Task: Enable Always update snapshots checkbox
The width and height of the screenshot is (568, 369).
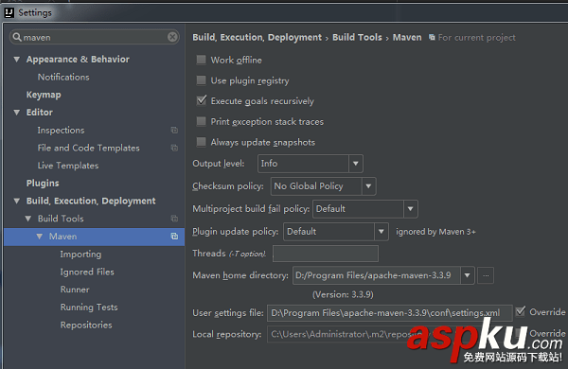Action: 201,142
